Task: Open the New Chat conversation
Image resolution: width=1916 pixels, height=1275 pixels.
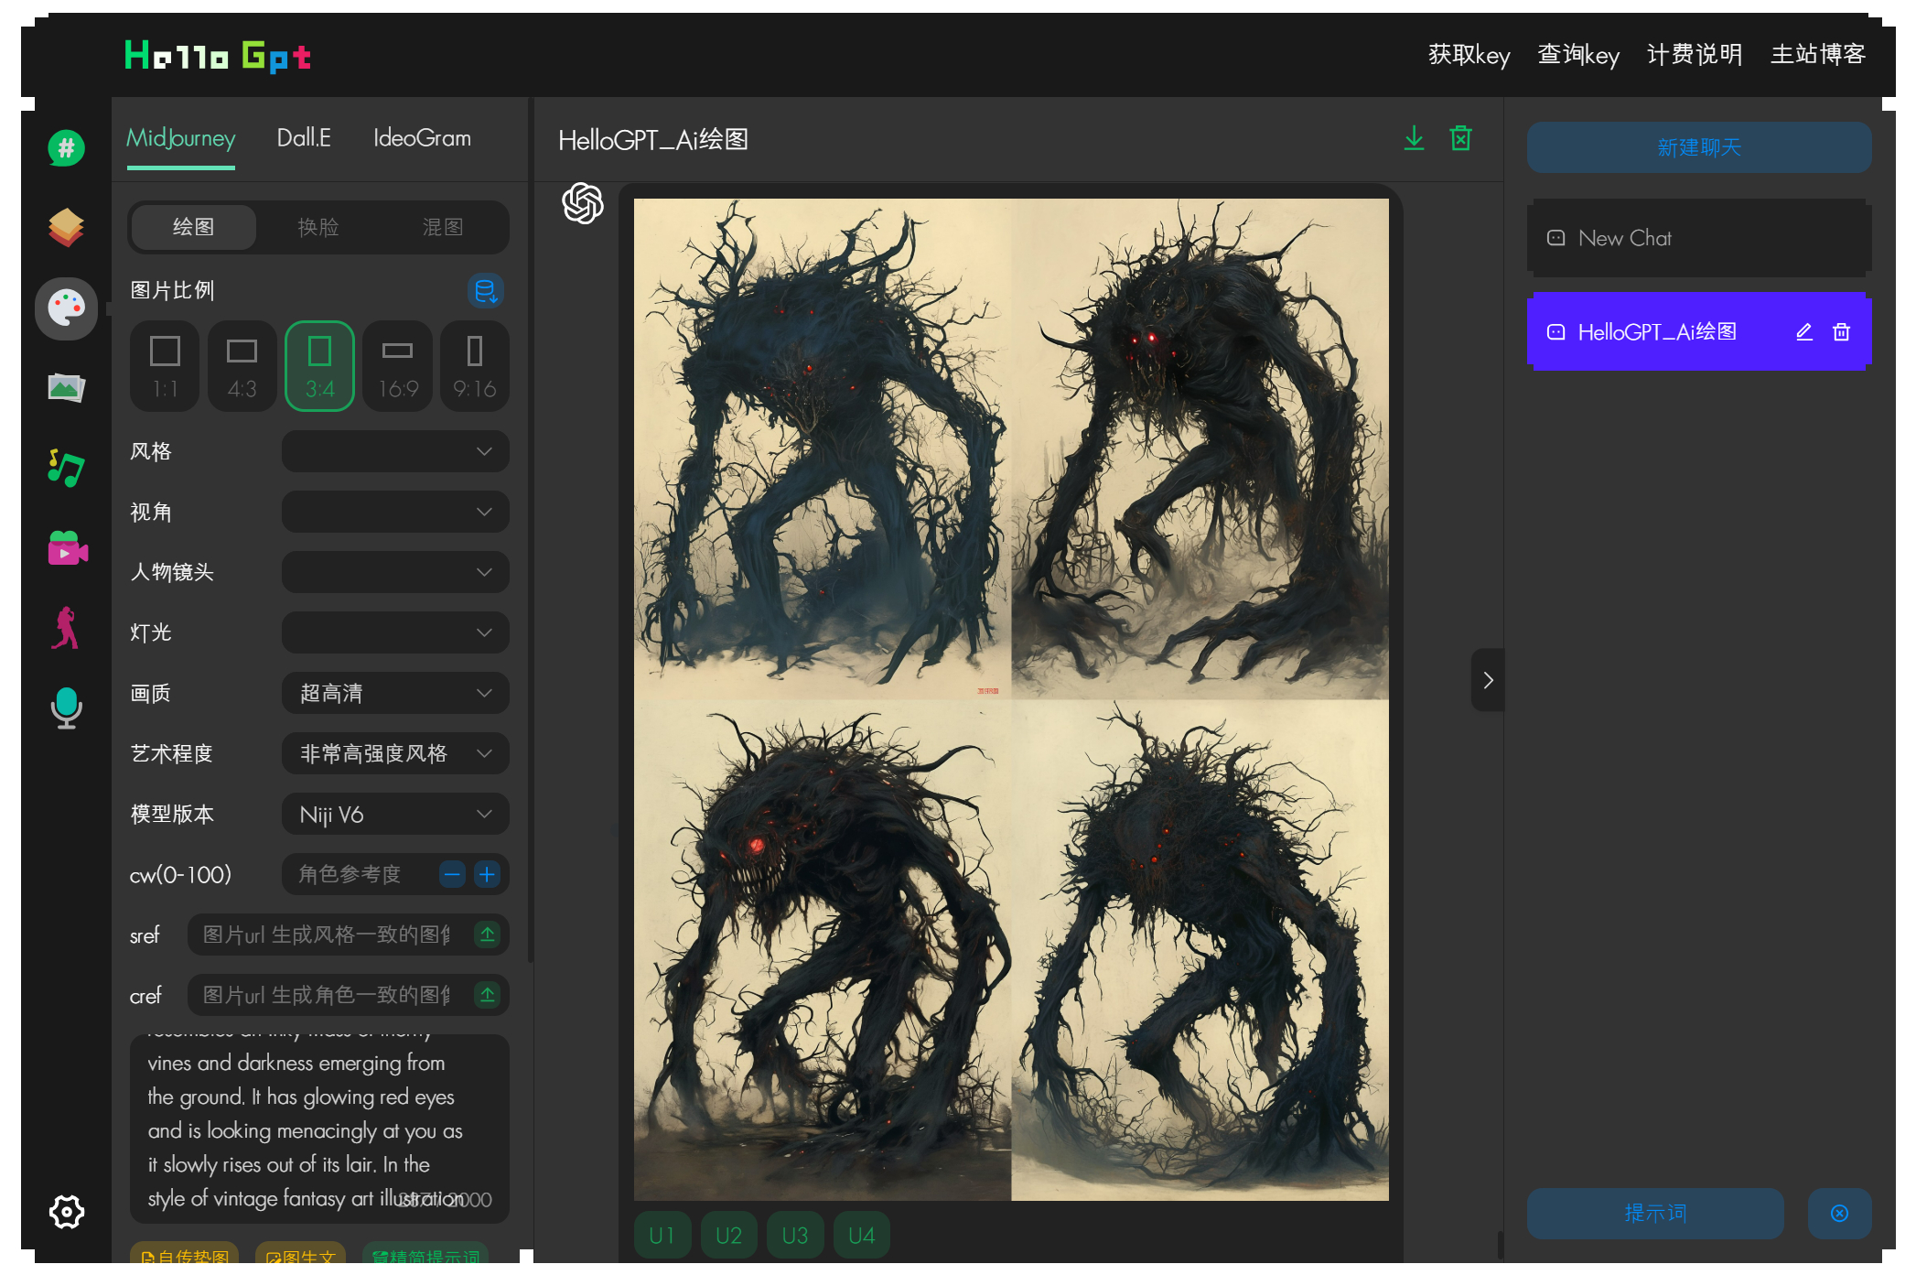Action: (1699, 238)
